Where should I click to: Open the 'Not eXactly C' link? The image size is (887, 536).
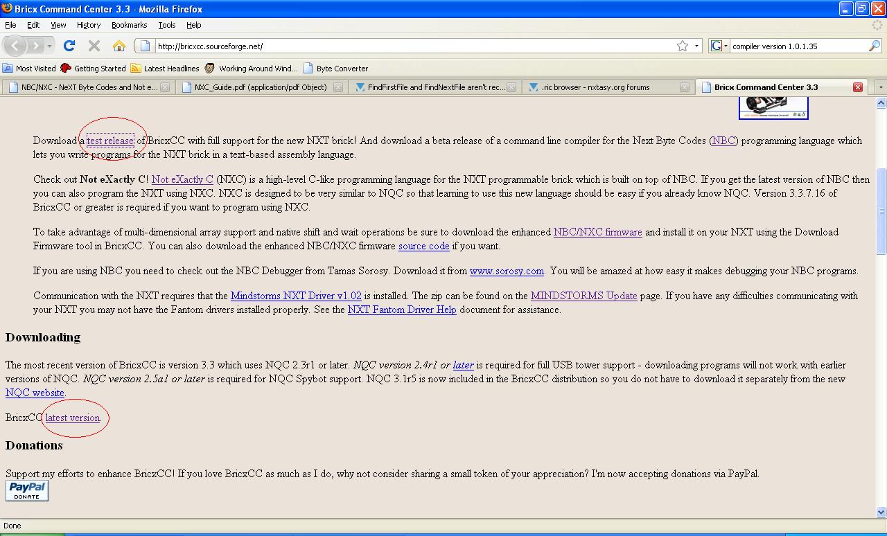(x=182, y=179)
